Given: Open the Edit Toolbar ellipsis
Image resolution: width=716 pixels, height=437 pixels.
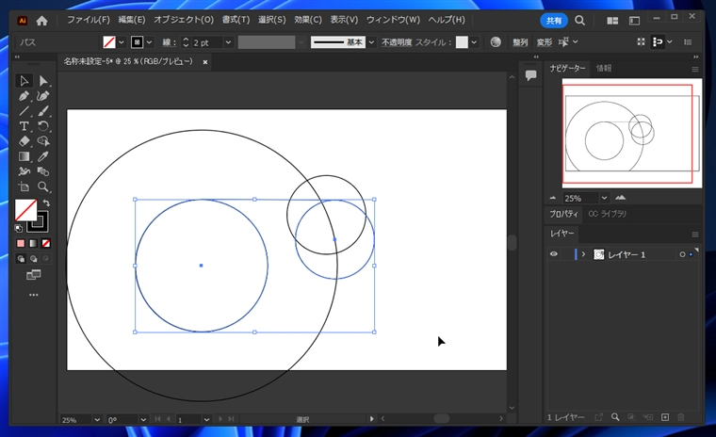Looking at the screenshot, I should 33,295.
